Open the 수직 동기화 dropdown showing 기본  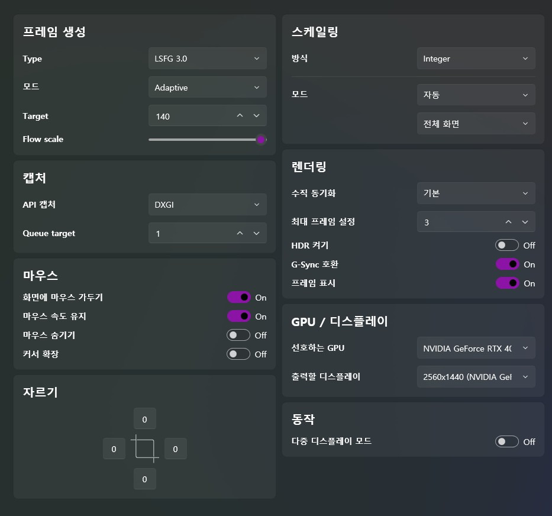[x=475, y=193]
